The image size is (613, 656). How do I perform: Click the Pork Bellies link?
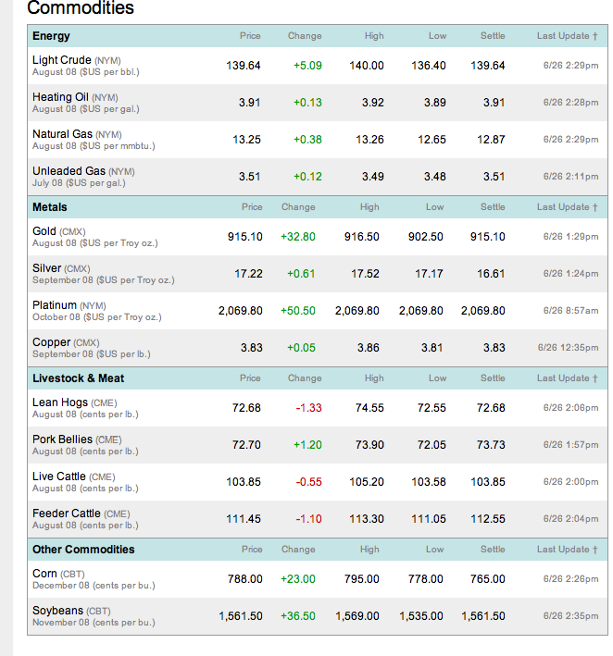(62, 439)
